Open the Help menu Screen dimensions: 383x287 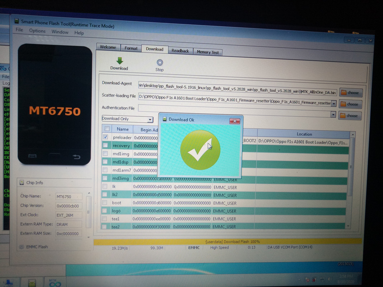pos(79,33)
